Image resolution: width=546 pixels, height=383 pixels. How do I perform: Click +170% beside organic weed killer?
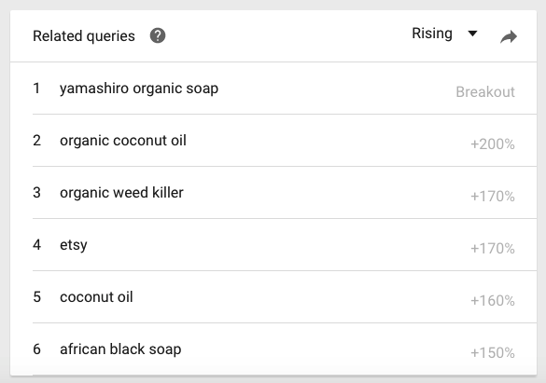(x=493, y=197)
